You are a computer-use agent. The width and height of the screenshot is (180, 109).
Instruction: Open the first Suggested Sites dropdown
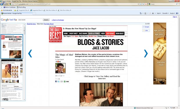pyautogui.click(x=23, y=10)
